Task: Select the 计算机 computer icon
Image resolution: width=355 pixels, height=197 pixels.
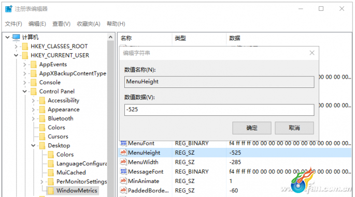Action: click(x=16, y=37)
